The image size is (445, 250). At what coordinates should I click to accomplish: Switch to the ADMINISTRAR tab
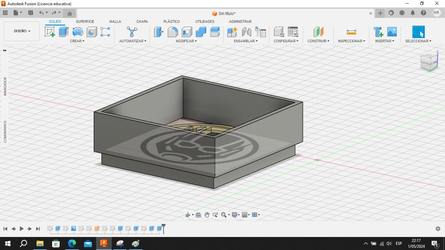[240, 21]
